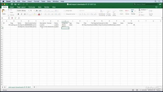Click the Clear eraser button
Screen dimensions: 163x92
(141, 15)
